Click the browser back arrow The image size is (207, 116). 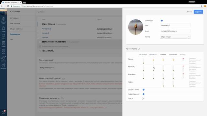[2, 6]
